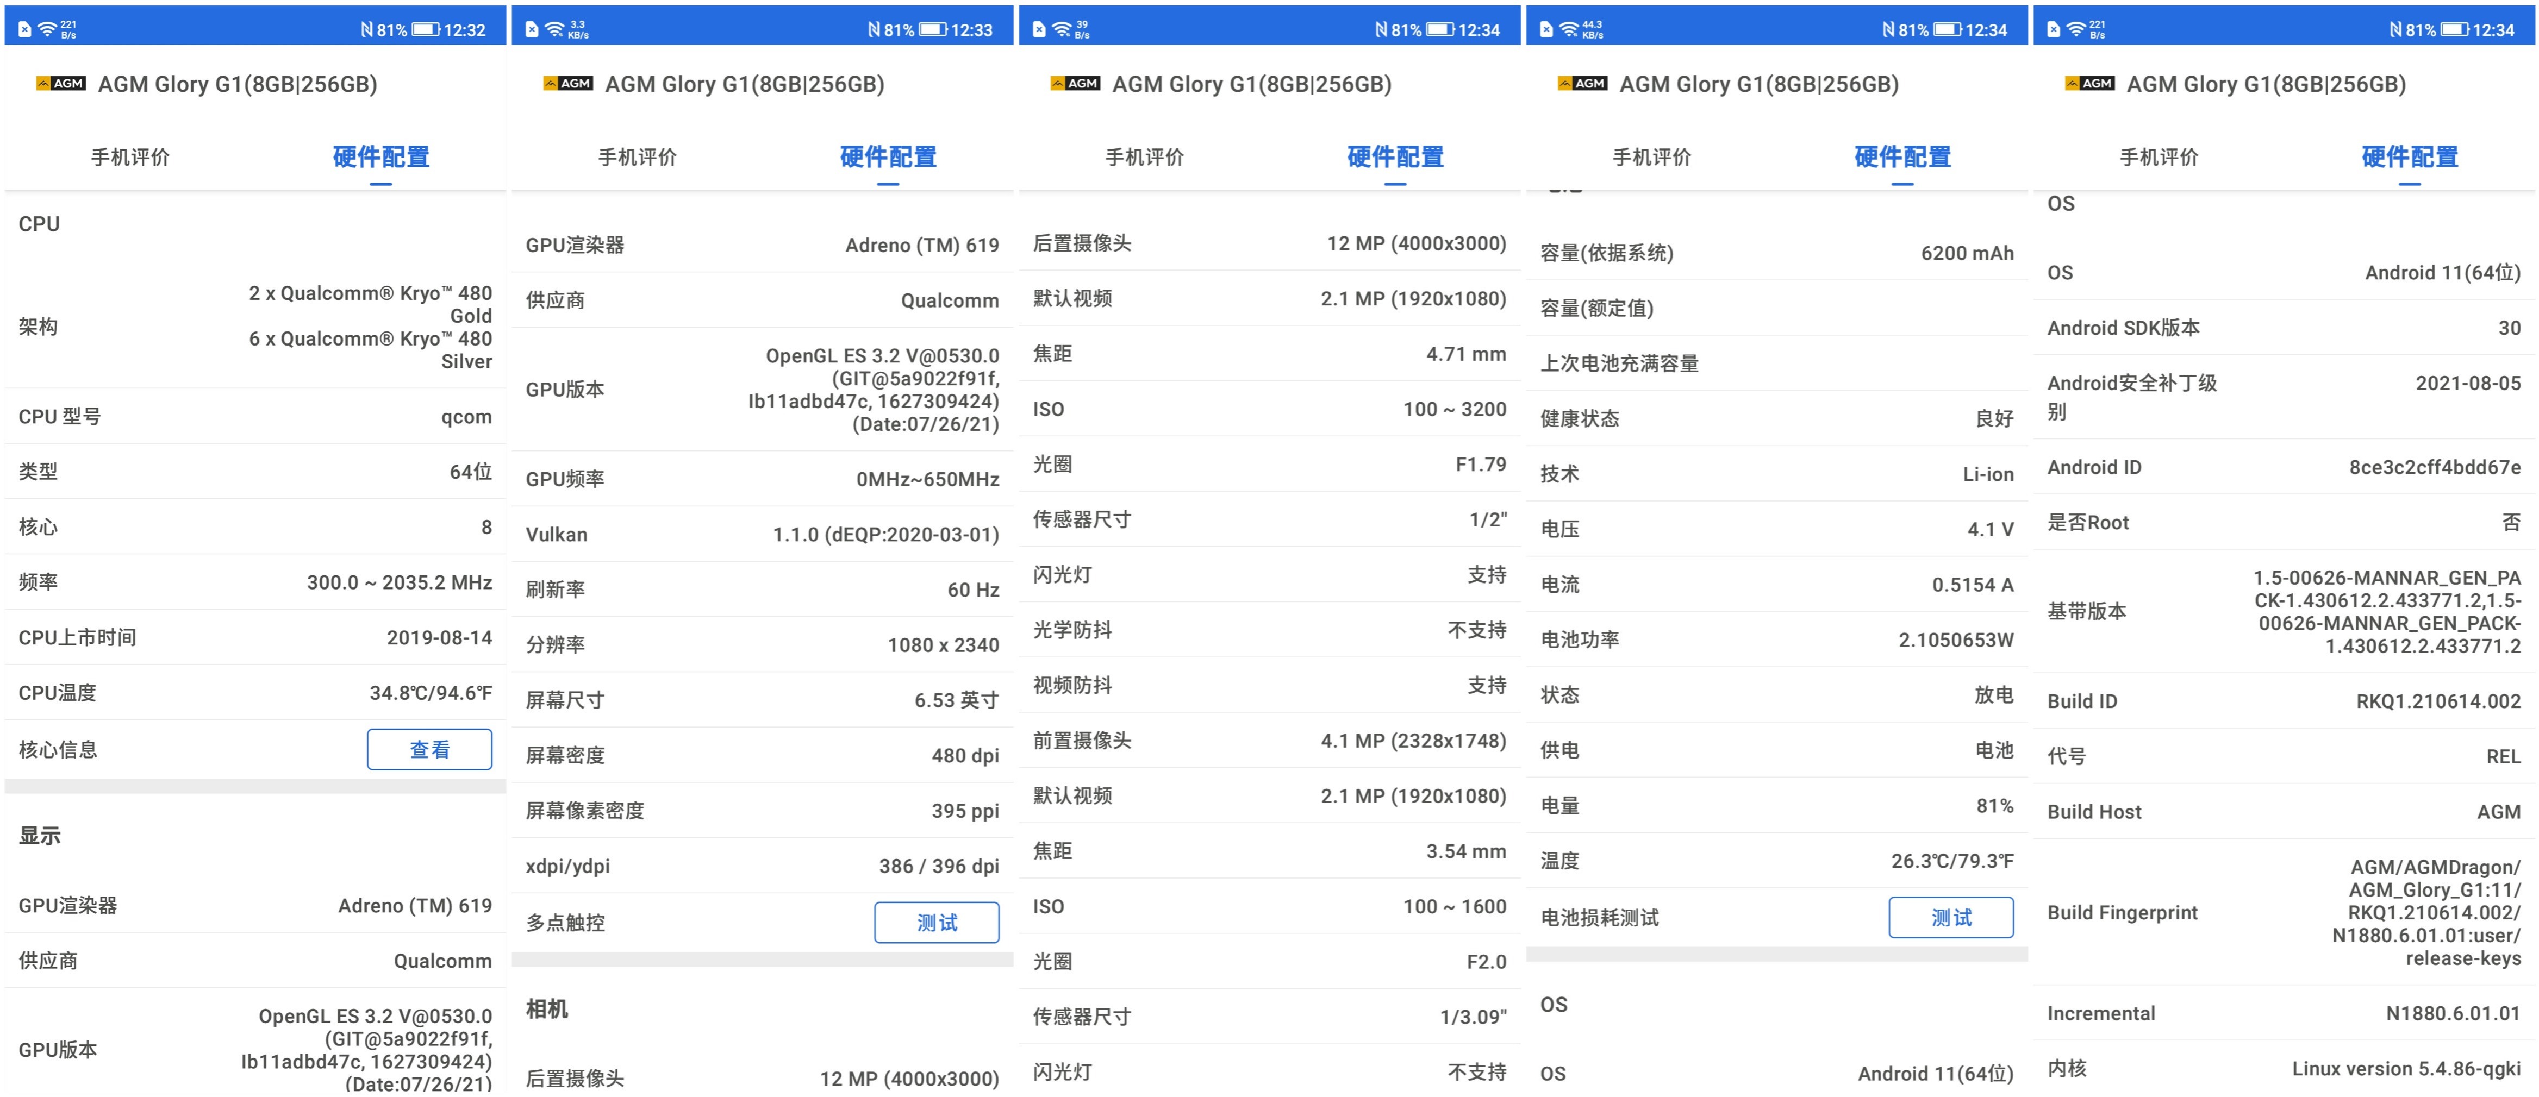Viewport: 2539px width, 1097px height.
Task: Select Android ID value 8ce3c2cff4bdd67e
Action: 2435,466
